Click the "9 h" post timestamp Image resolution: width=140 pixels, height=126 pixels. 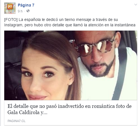pos(20,11)
